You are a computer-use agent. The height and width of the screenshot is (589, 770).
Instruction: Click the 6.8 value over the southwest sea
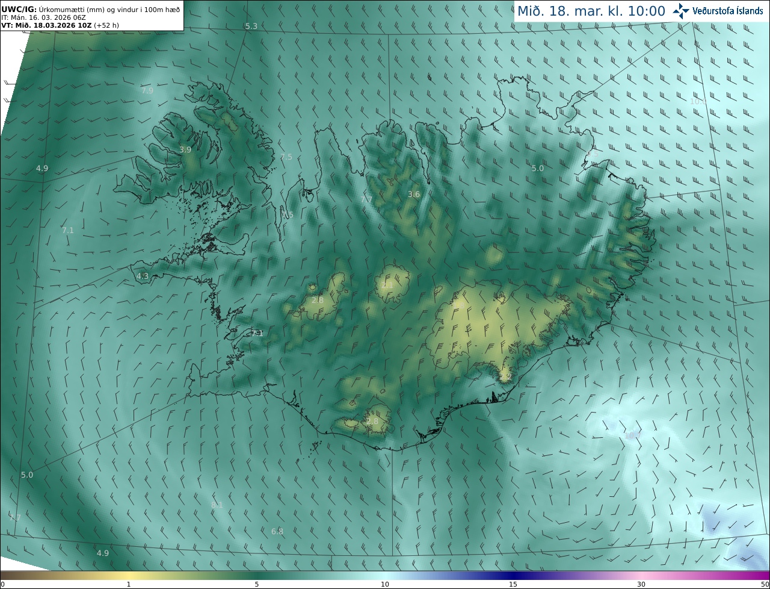pos(277,531)
